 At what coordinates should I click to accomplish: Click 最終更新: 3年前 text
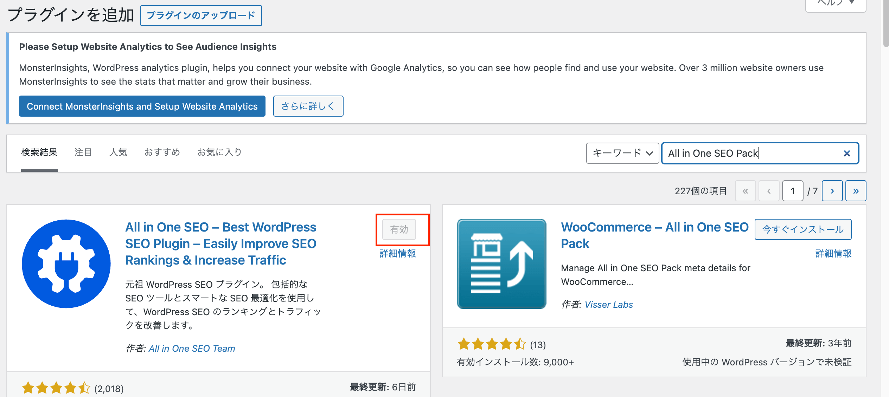(818, 343)
